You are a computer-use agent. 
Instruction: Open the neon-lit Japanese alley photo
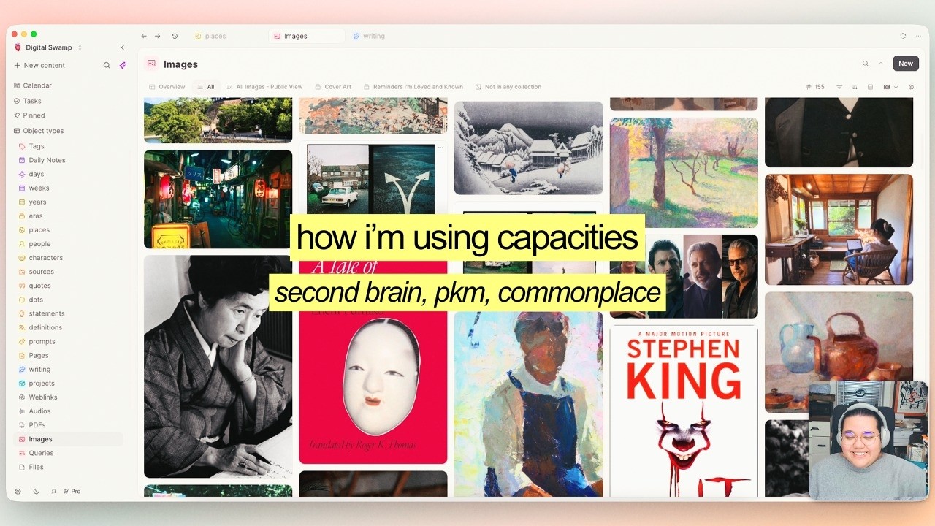pyautogui.click(x=218, y=199)
